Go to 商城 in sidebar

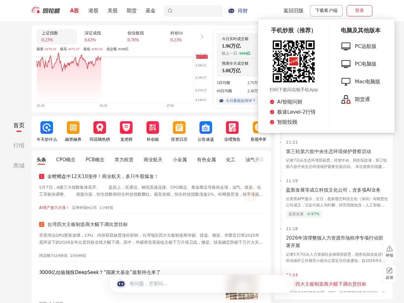click(x=19, y=166)
